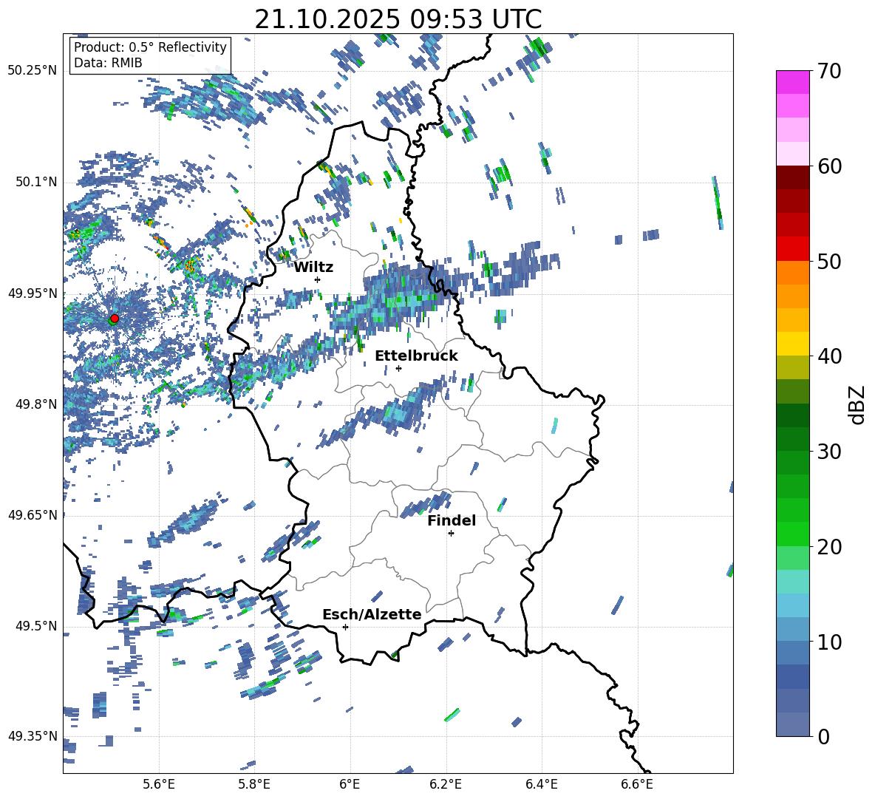Click the red radar site marker
Viewport: 875px width, 799px height.
[115, 319]
